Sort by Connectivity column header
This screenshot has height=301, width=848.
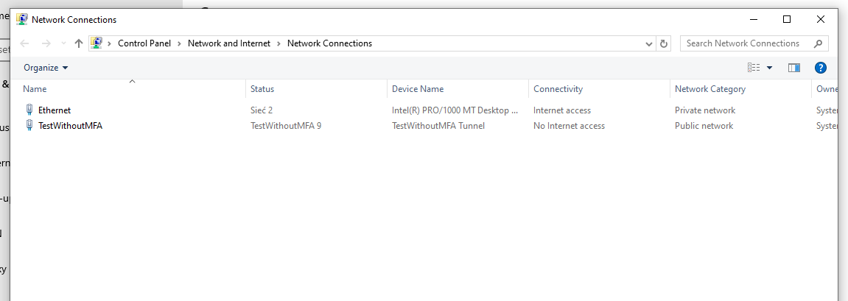click(x=558, y=89)
